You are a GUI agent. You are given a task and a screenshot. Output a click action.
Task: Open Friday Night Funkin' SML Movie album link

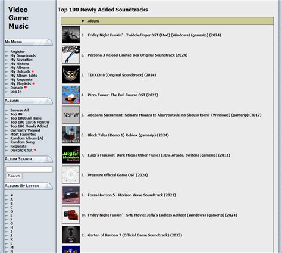click(162, 215)
